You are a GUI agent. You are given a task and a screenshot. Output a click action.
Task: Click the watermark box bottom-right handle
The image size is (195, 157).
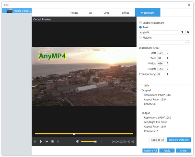66,60
